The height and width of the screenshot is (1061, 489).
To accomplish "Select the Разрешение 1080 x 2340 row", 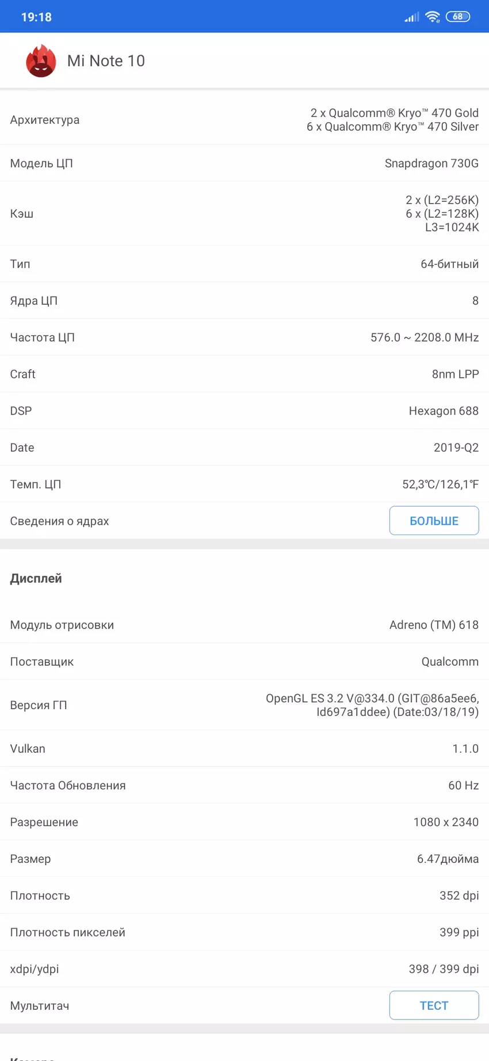I will [x=244, y=823].
